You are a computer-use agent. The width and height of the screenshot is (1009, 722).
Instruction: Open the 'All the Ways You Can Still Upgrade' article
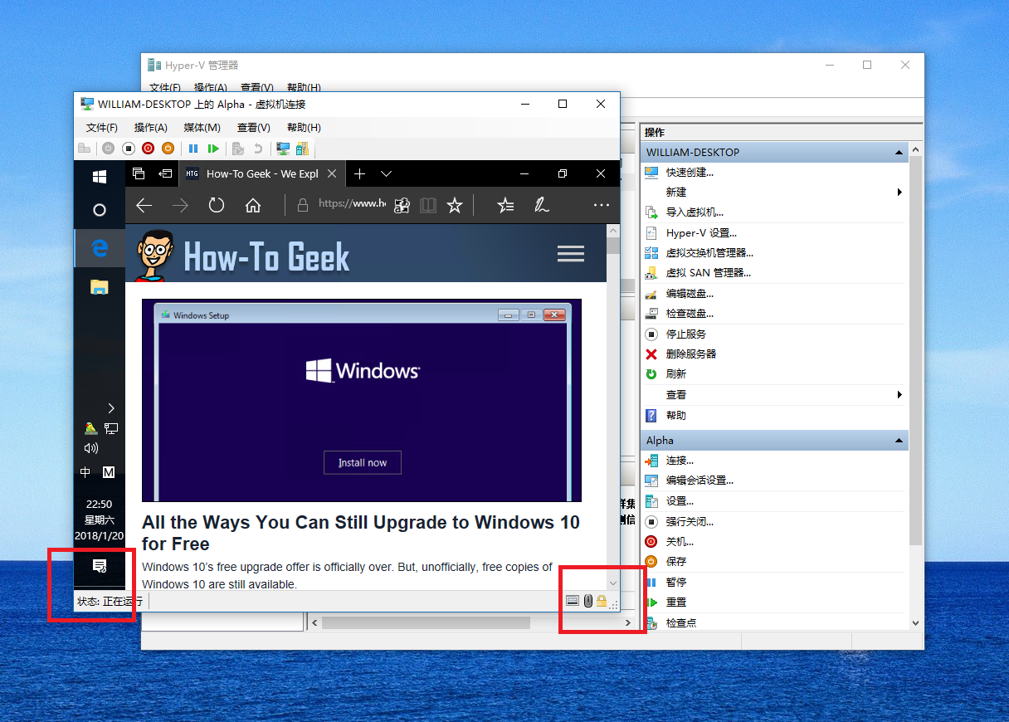coord(361,533)
